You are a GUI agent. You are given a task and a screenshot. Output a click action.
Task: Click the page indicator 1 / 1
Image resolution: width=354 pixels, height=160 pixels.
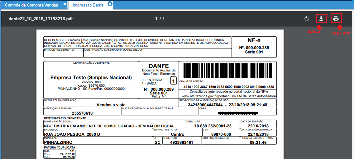point(160,19)
